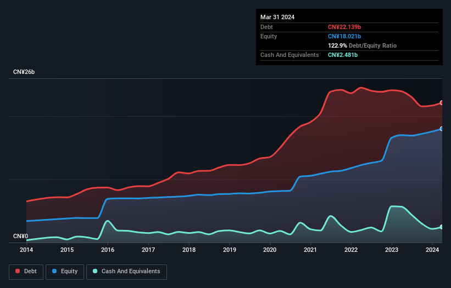Click the 2018 x-axis label
Viewport: 451px width, 288px height.
189,250
